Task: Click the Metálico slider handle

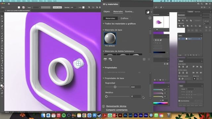Action: click(x=106, y=97)
